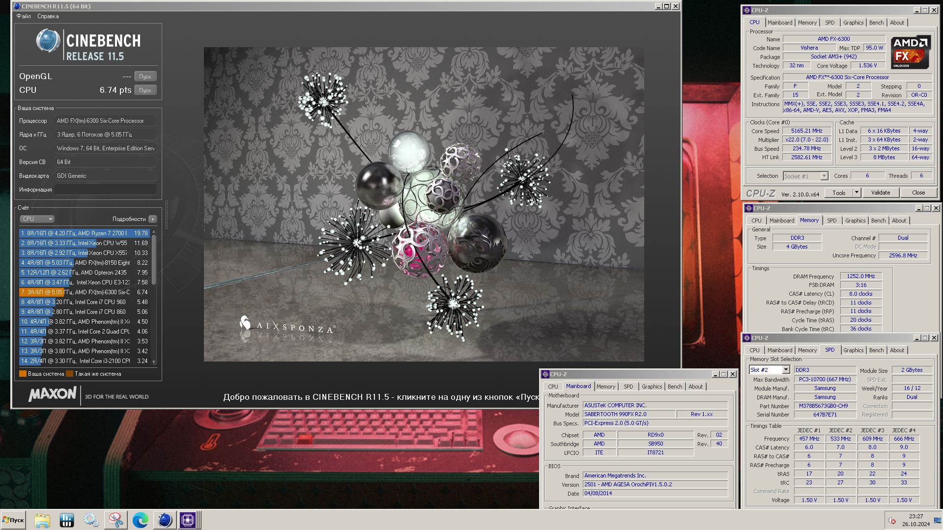Select the Intel Core i3-2100 ranking row
The image size is (943, 530).
(x=85, y=361)
